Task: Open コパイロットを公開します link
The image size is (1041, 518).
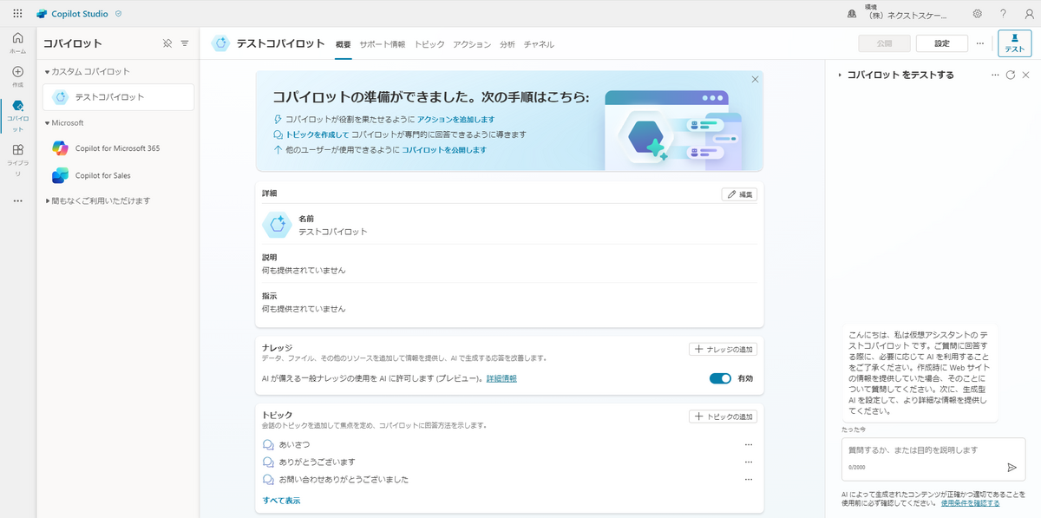Action: [x=444, y=149]
